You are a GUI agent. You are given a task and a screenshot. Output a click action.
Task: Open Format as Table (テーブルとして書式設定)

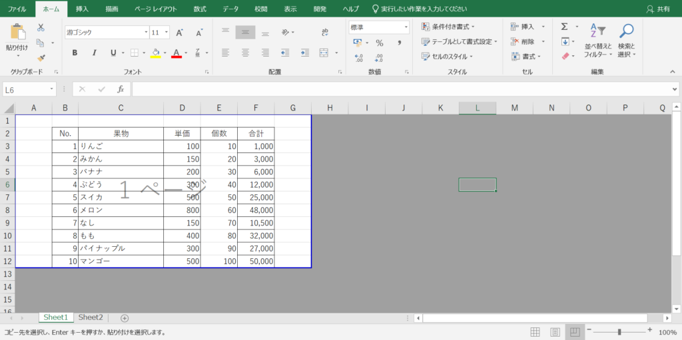coord(460,42)
